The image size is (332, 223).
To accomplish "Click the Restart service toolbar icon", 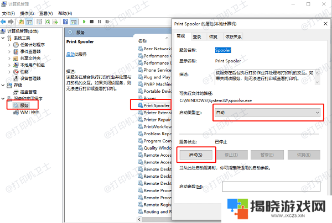I will pos(107,22).
